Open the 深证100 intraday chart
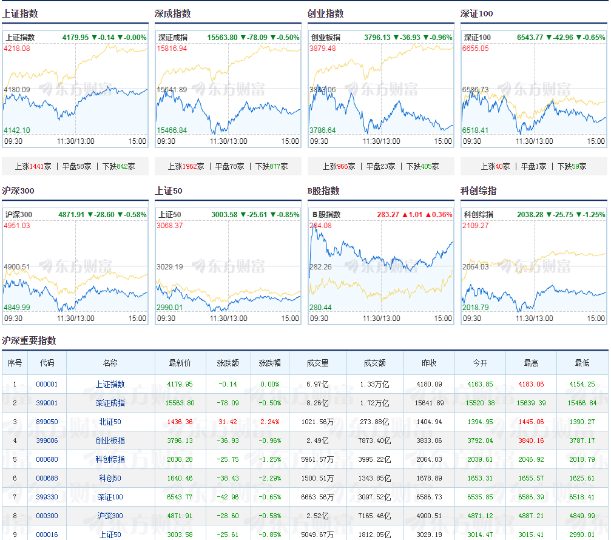This screenshot has width=611, height=540. click(534, 89)
